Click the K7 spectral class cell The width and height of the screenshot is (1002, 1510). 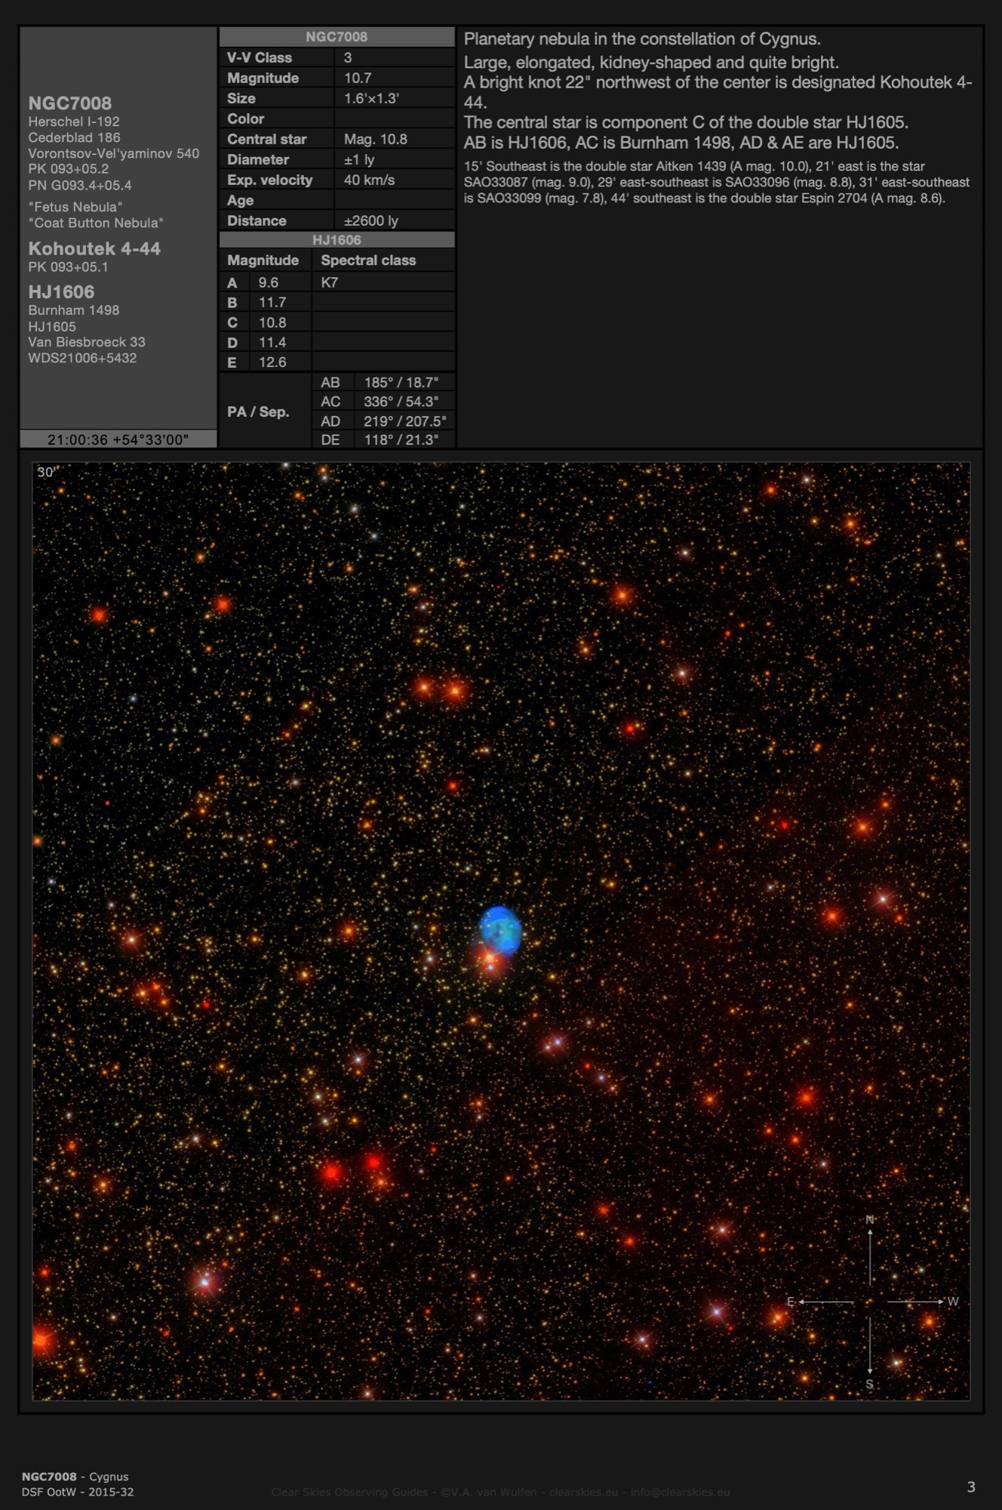pyautogui.click(x=383, y=282)
